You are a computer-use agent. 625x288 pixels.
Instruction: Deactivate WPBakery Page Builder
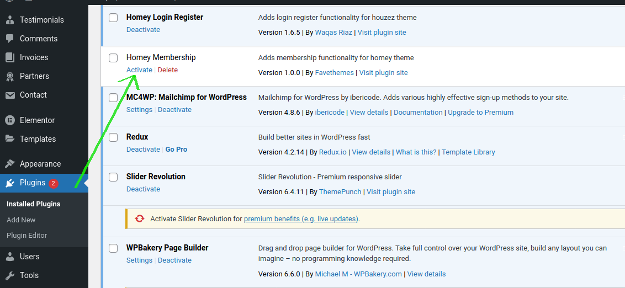pyautogui.click(x=174, y=260)
